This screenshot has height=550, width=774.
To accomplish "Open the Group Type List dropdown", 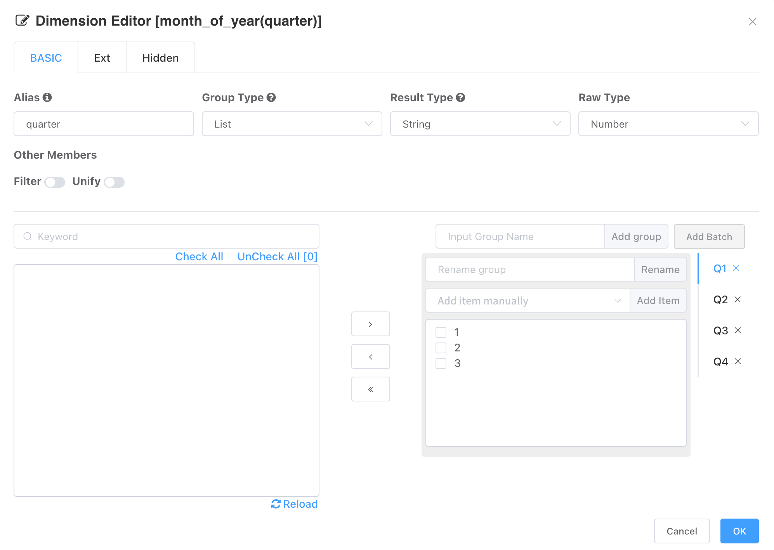I will (x=292, y=124).
